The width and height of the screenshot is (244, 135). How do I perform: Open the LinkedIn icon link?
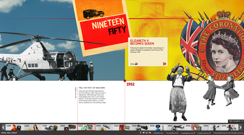click(x=147, y=133)
